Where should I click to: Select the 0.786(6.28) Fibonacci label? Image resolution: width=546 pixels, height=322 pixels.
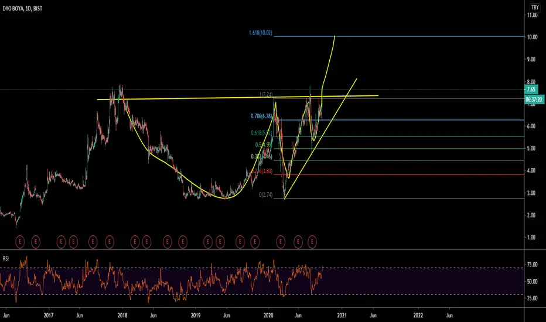(x=261, y=117)
